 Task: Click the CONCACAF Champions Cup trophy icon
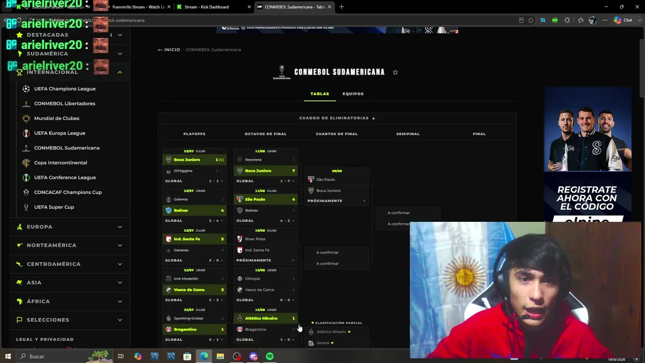click(x=26, y=192)
